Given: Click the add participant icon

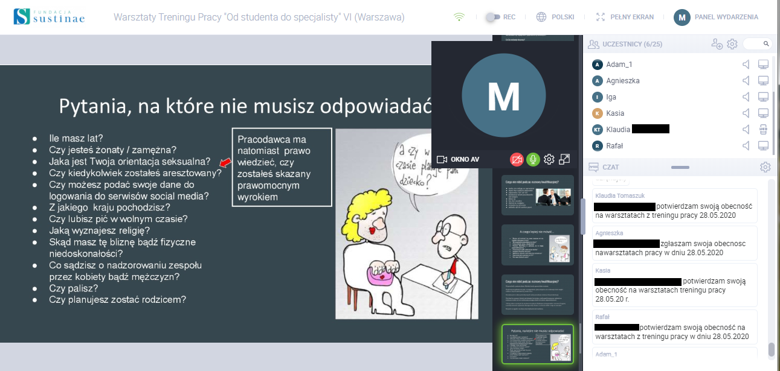Looking at the screenshot, I should 717,44.
